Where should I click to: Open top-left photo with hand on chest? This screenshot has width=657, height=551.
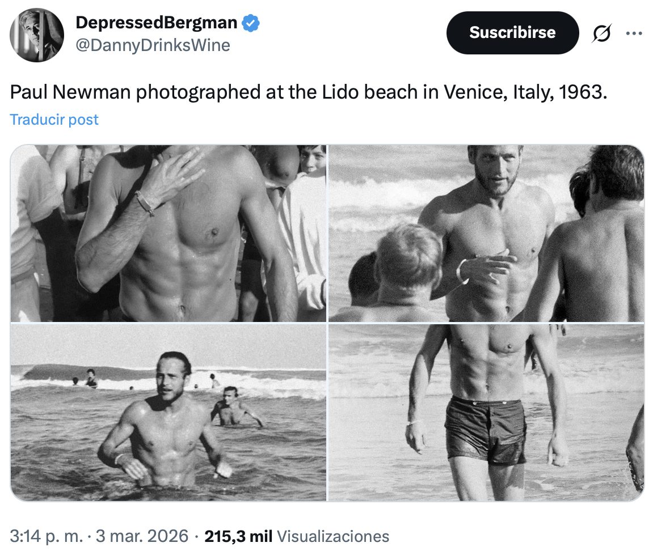[169, 233]
